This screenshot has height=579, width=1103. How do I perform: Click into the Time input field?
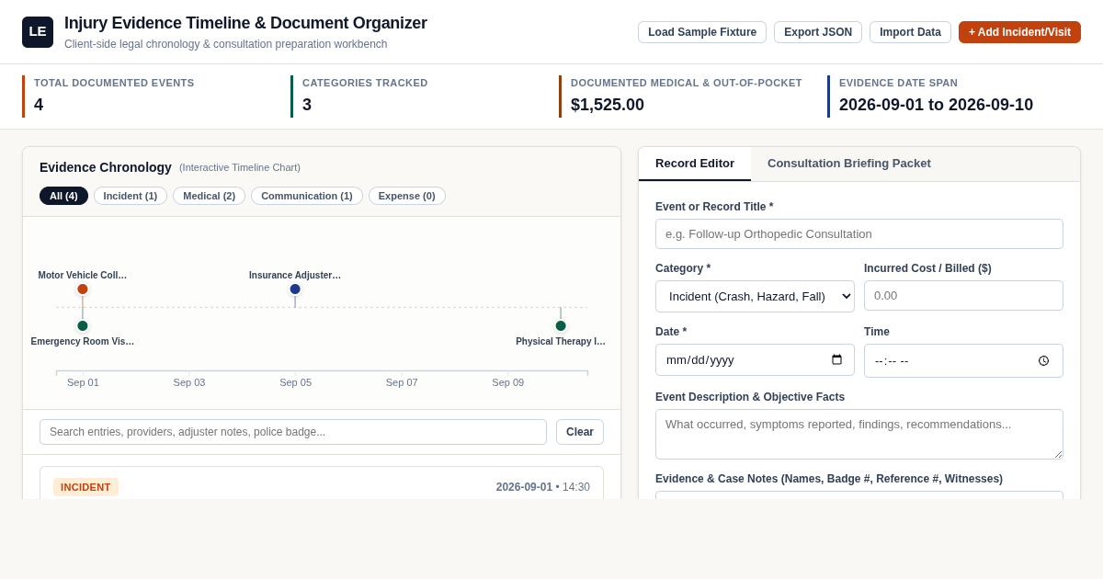(x=963, y=361)
